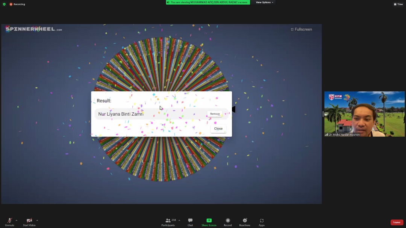Open the View Options dropdown
The image size is (406, 228).
[x=265, y=2]
